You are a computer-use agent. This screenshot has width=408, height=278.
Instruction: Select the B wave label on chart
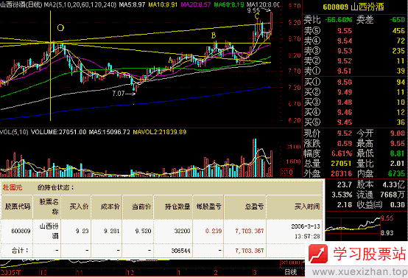coord(214,35)
